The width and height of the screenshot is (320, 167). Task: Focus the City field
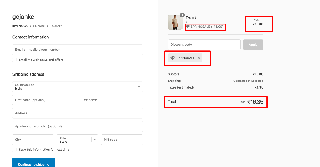[33, 140]
